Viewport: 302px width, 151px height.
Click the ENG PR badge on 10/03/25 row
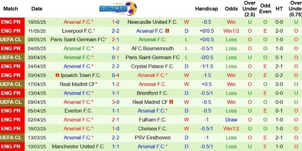tap(12, 146)
